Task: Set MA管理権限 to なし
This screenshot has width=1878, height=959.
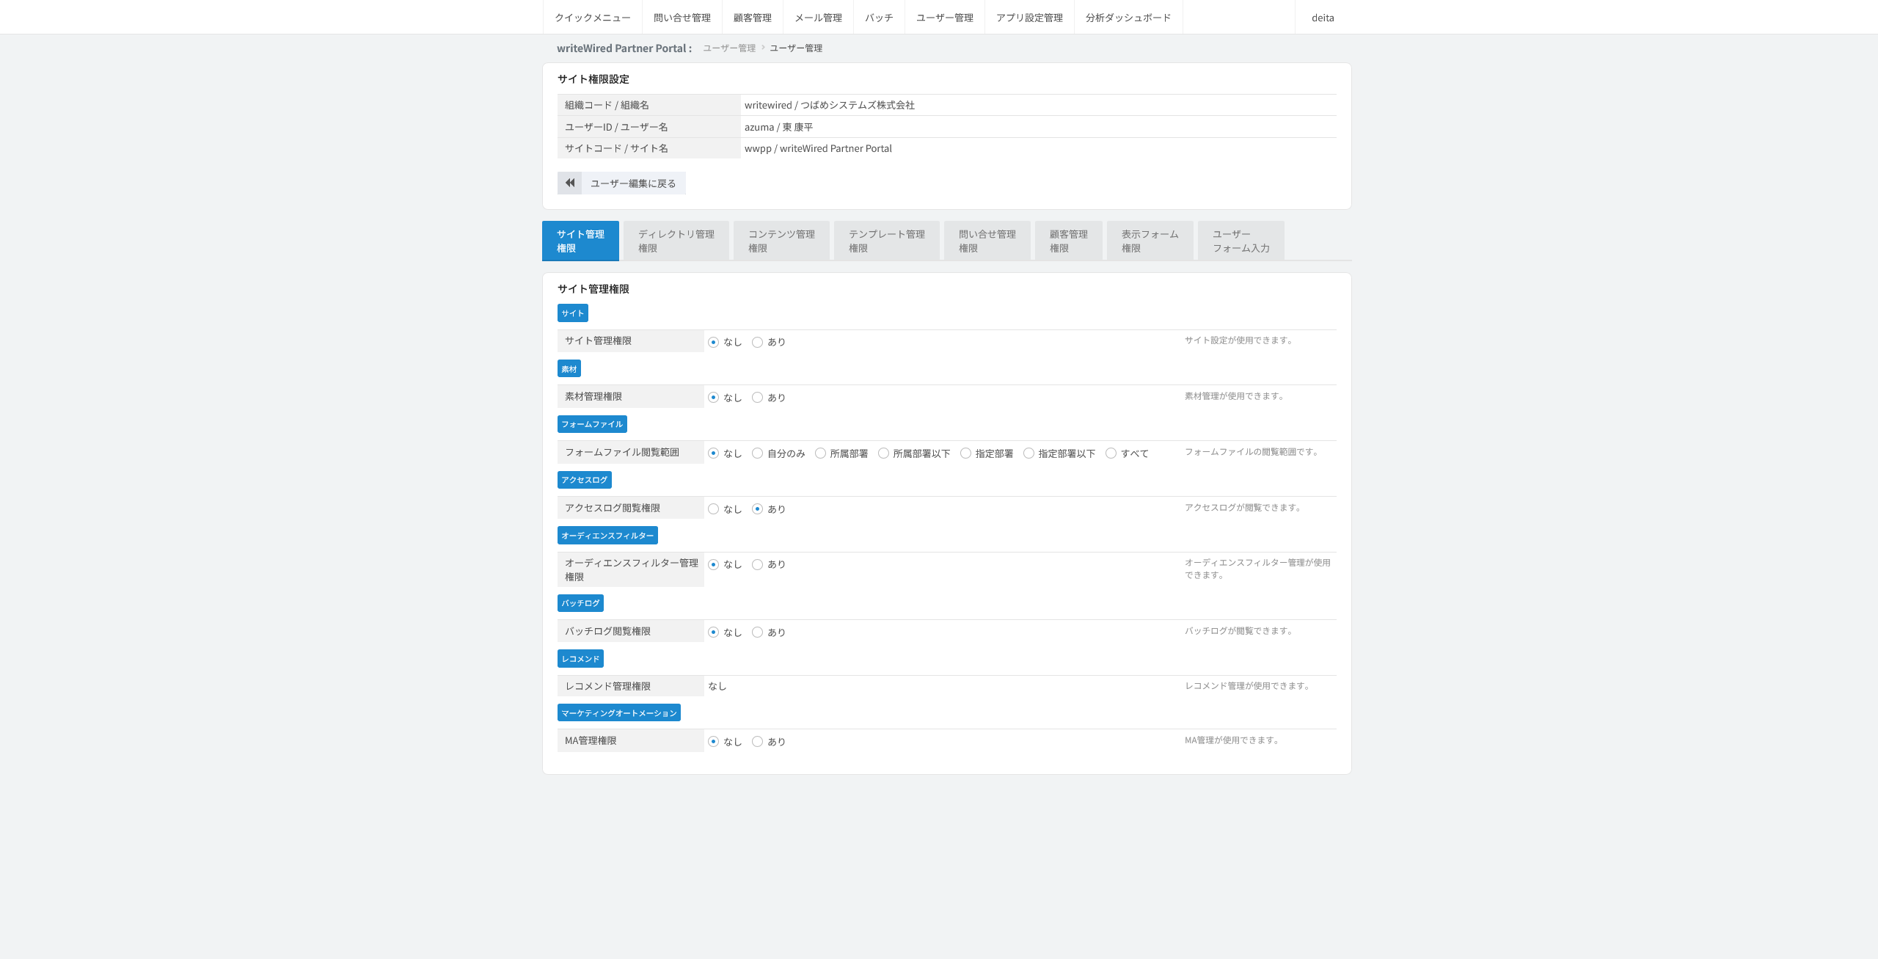Action: (713, 742)
